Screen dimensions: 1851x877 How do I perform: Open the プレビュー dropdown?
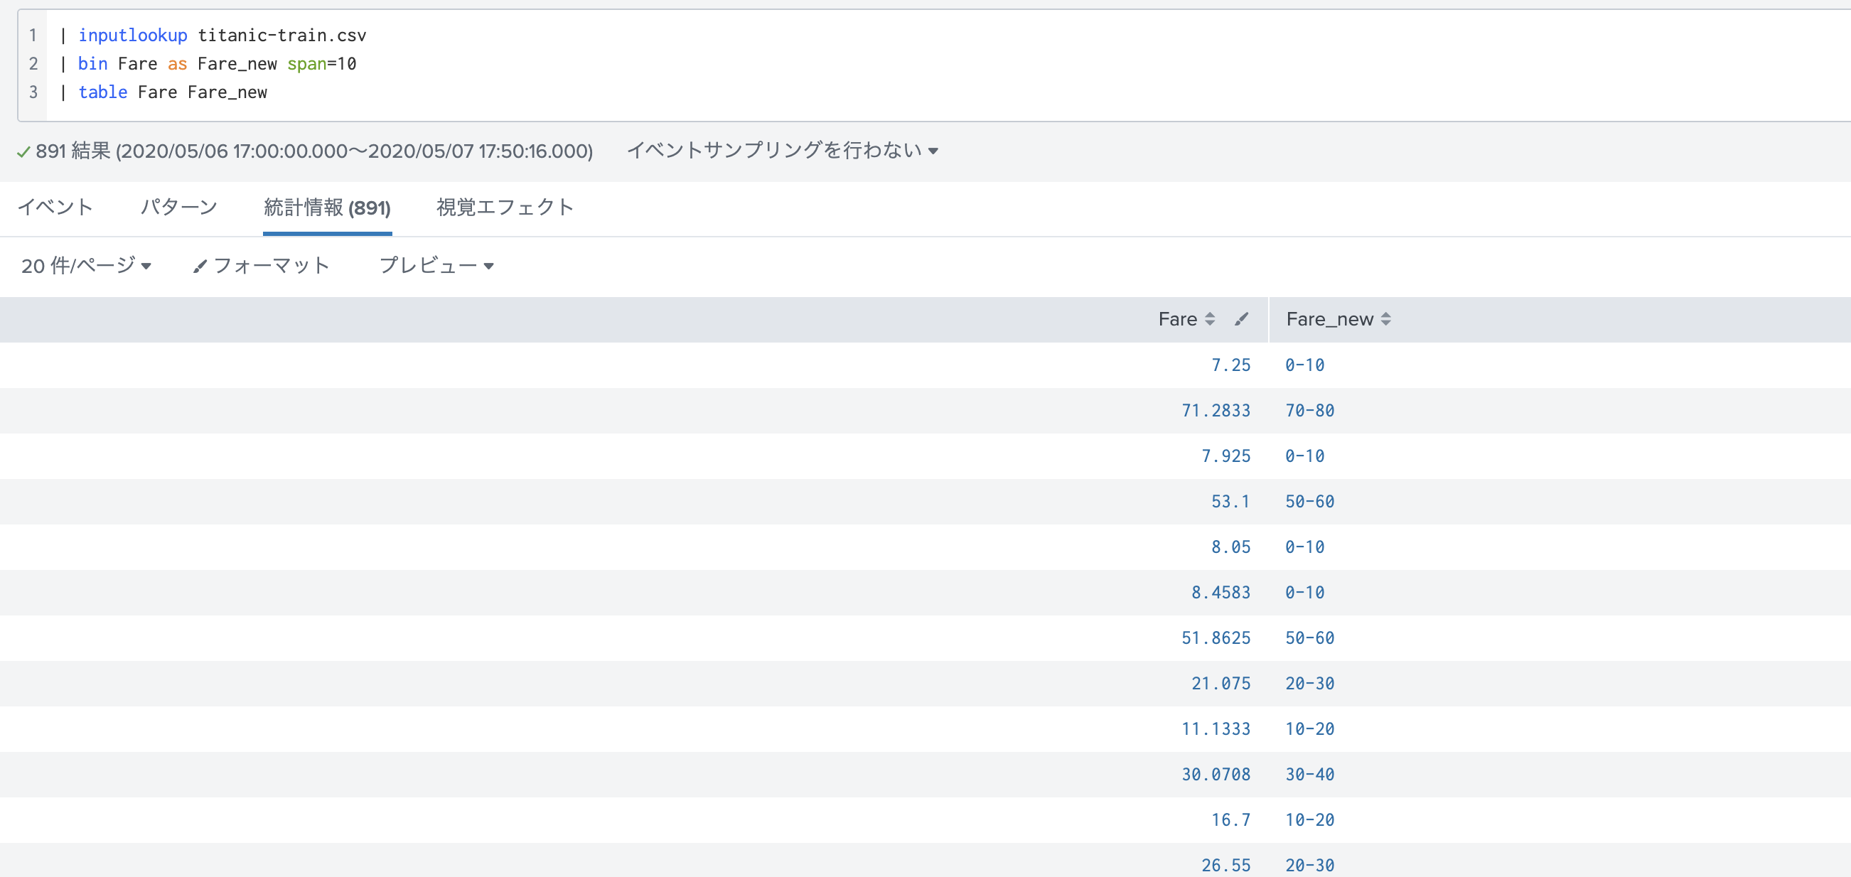[436, 266]
